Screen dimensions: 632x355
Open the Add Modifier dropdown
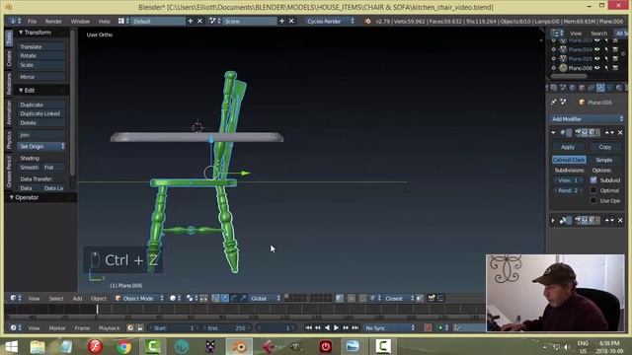[587, 118]
